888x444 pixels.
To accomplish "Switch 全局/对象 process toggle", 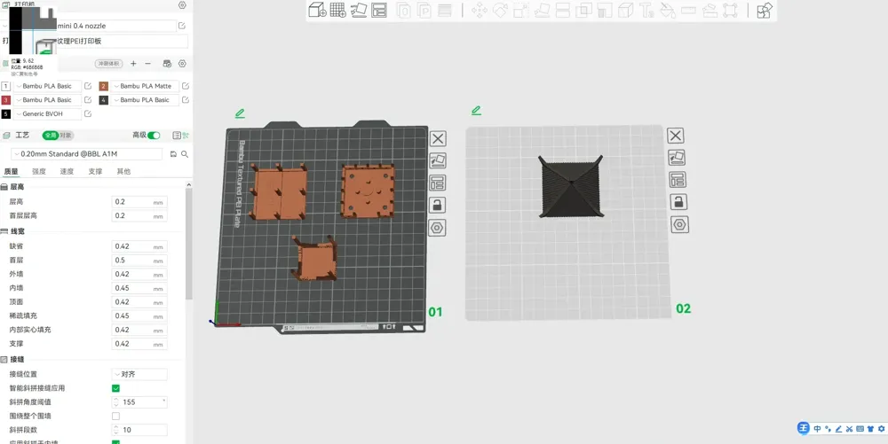I will tap(59, 136).
